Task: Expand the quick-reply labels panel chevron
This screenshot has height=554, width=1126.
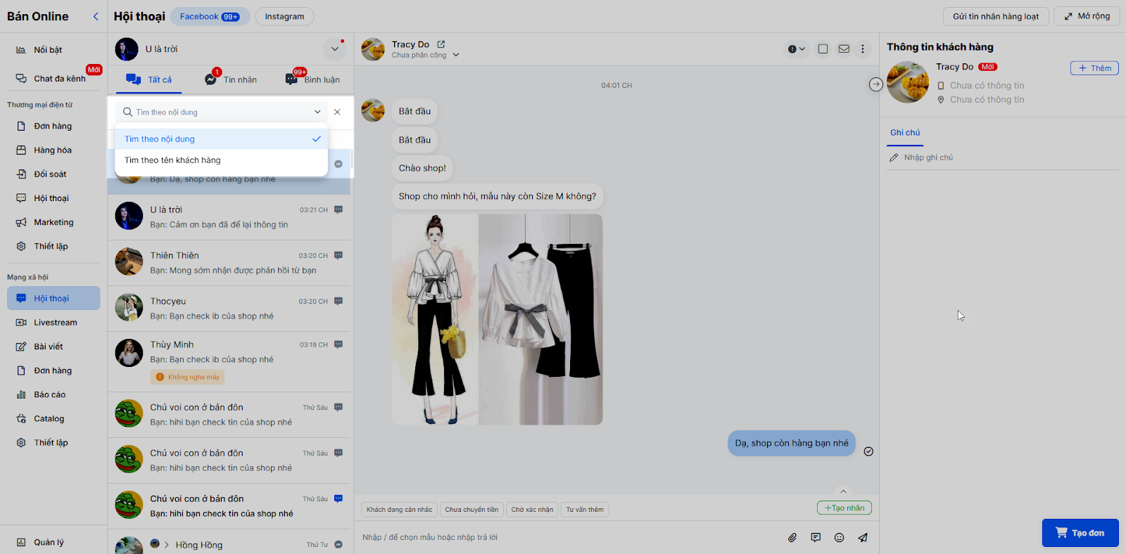Action: pyautogui.click(x=843, y=491)
